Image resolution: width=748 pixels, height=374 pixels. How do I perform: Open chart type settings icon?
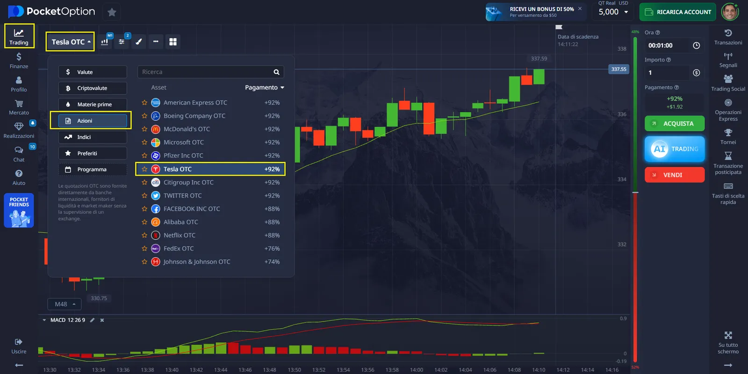click(x=105, y=42)
